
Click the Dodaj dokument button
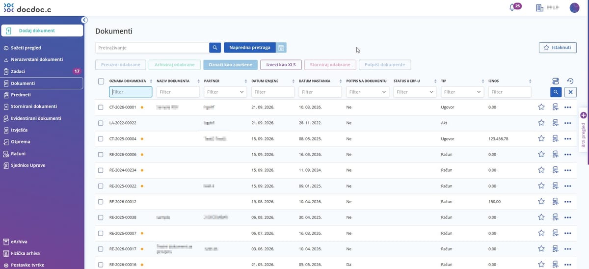[x=42, y=30]
